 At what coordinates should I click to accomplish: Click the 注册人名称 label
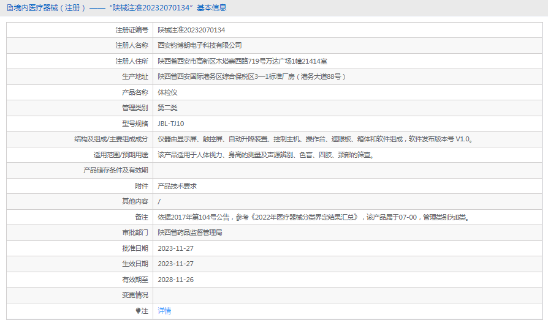point(132,45)
